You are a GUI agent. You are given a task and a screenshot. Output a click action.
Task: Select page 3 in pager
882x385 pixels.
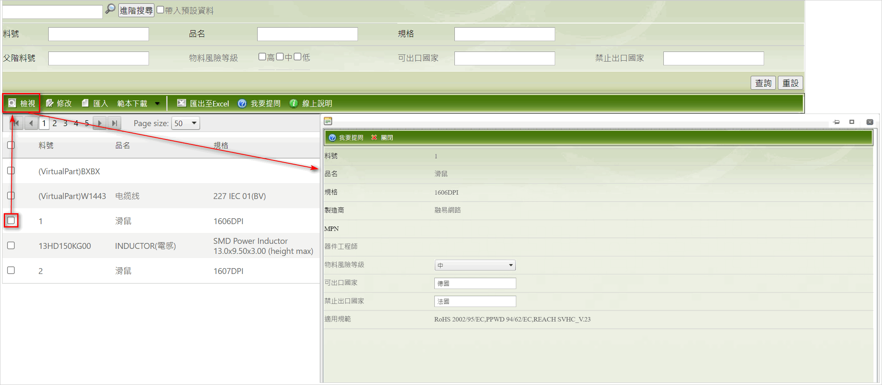click(65, 123)
